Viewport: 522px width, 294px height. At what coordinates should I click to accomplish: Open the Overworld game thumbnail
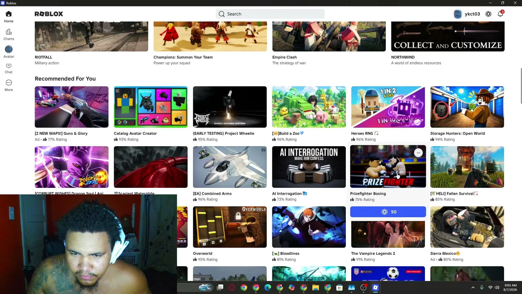coord(230,227)
